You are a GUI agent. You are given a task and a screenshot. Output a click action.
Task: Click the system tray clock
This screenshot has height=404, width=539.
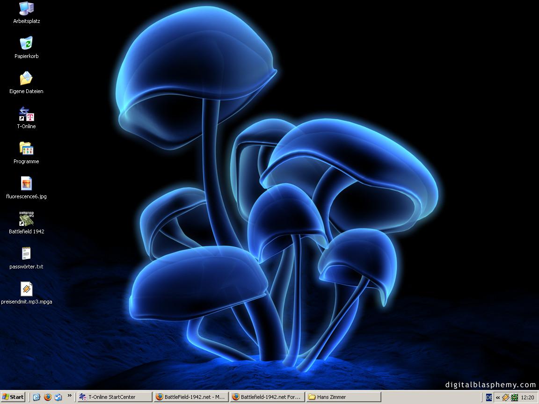coord(527,397)
